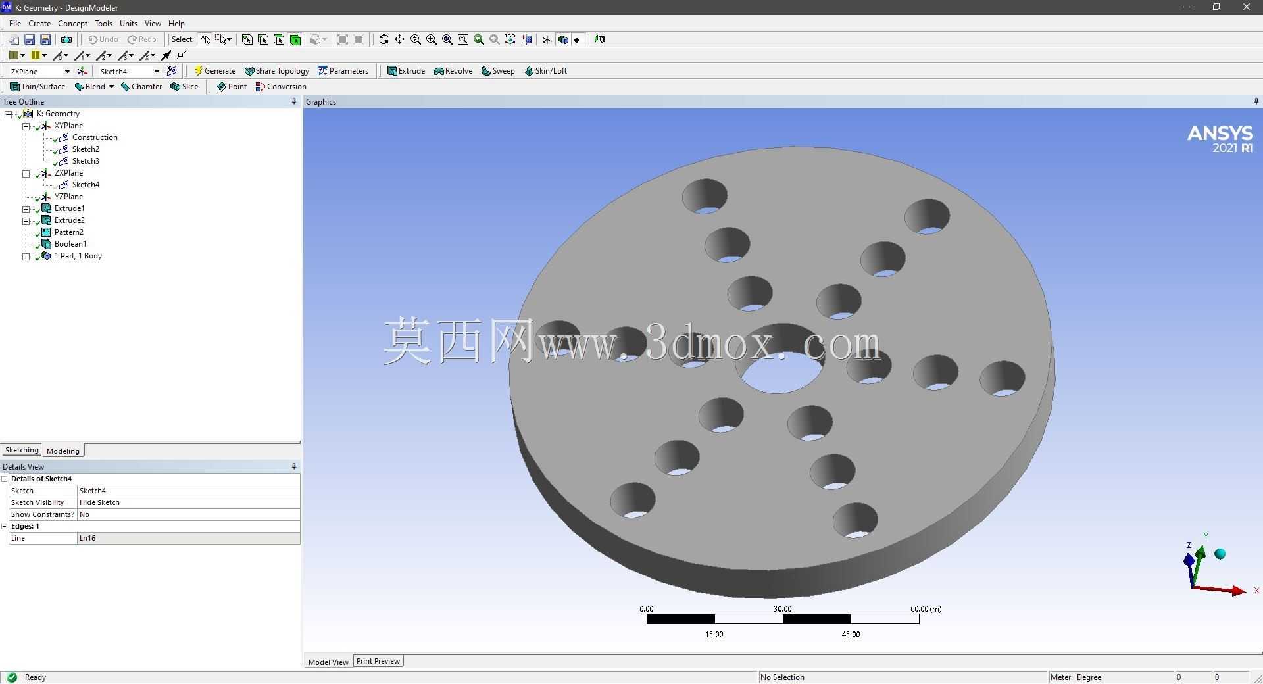
Task: Select the Sweep feature tool
Action: click(498, 71)
